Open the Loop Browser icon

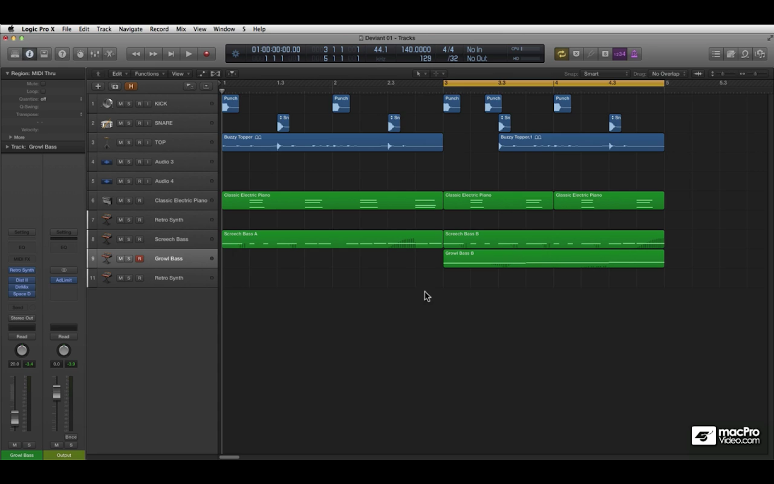(745, 54)
